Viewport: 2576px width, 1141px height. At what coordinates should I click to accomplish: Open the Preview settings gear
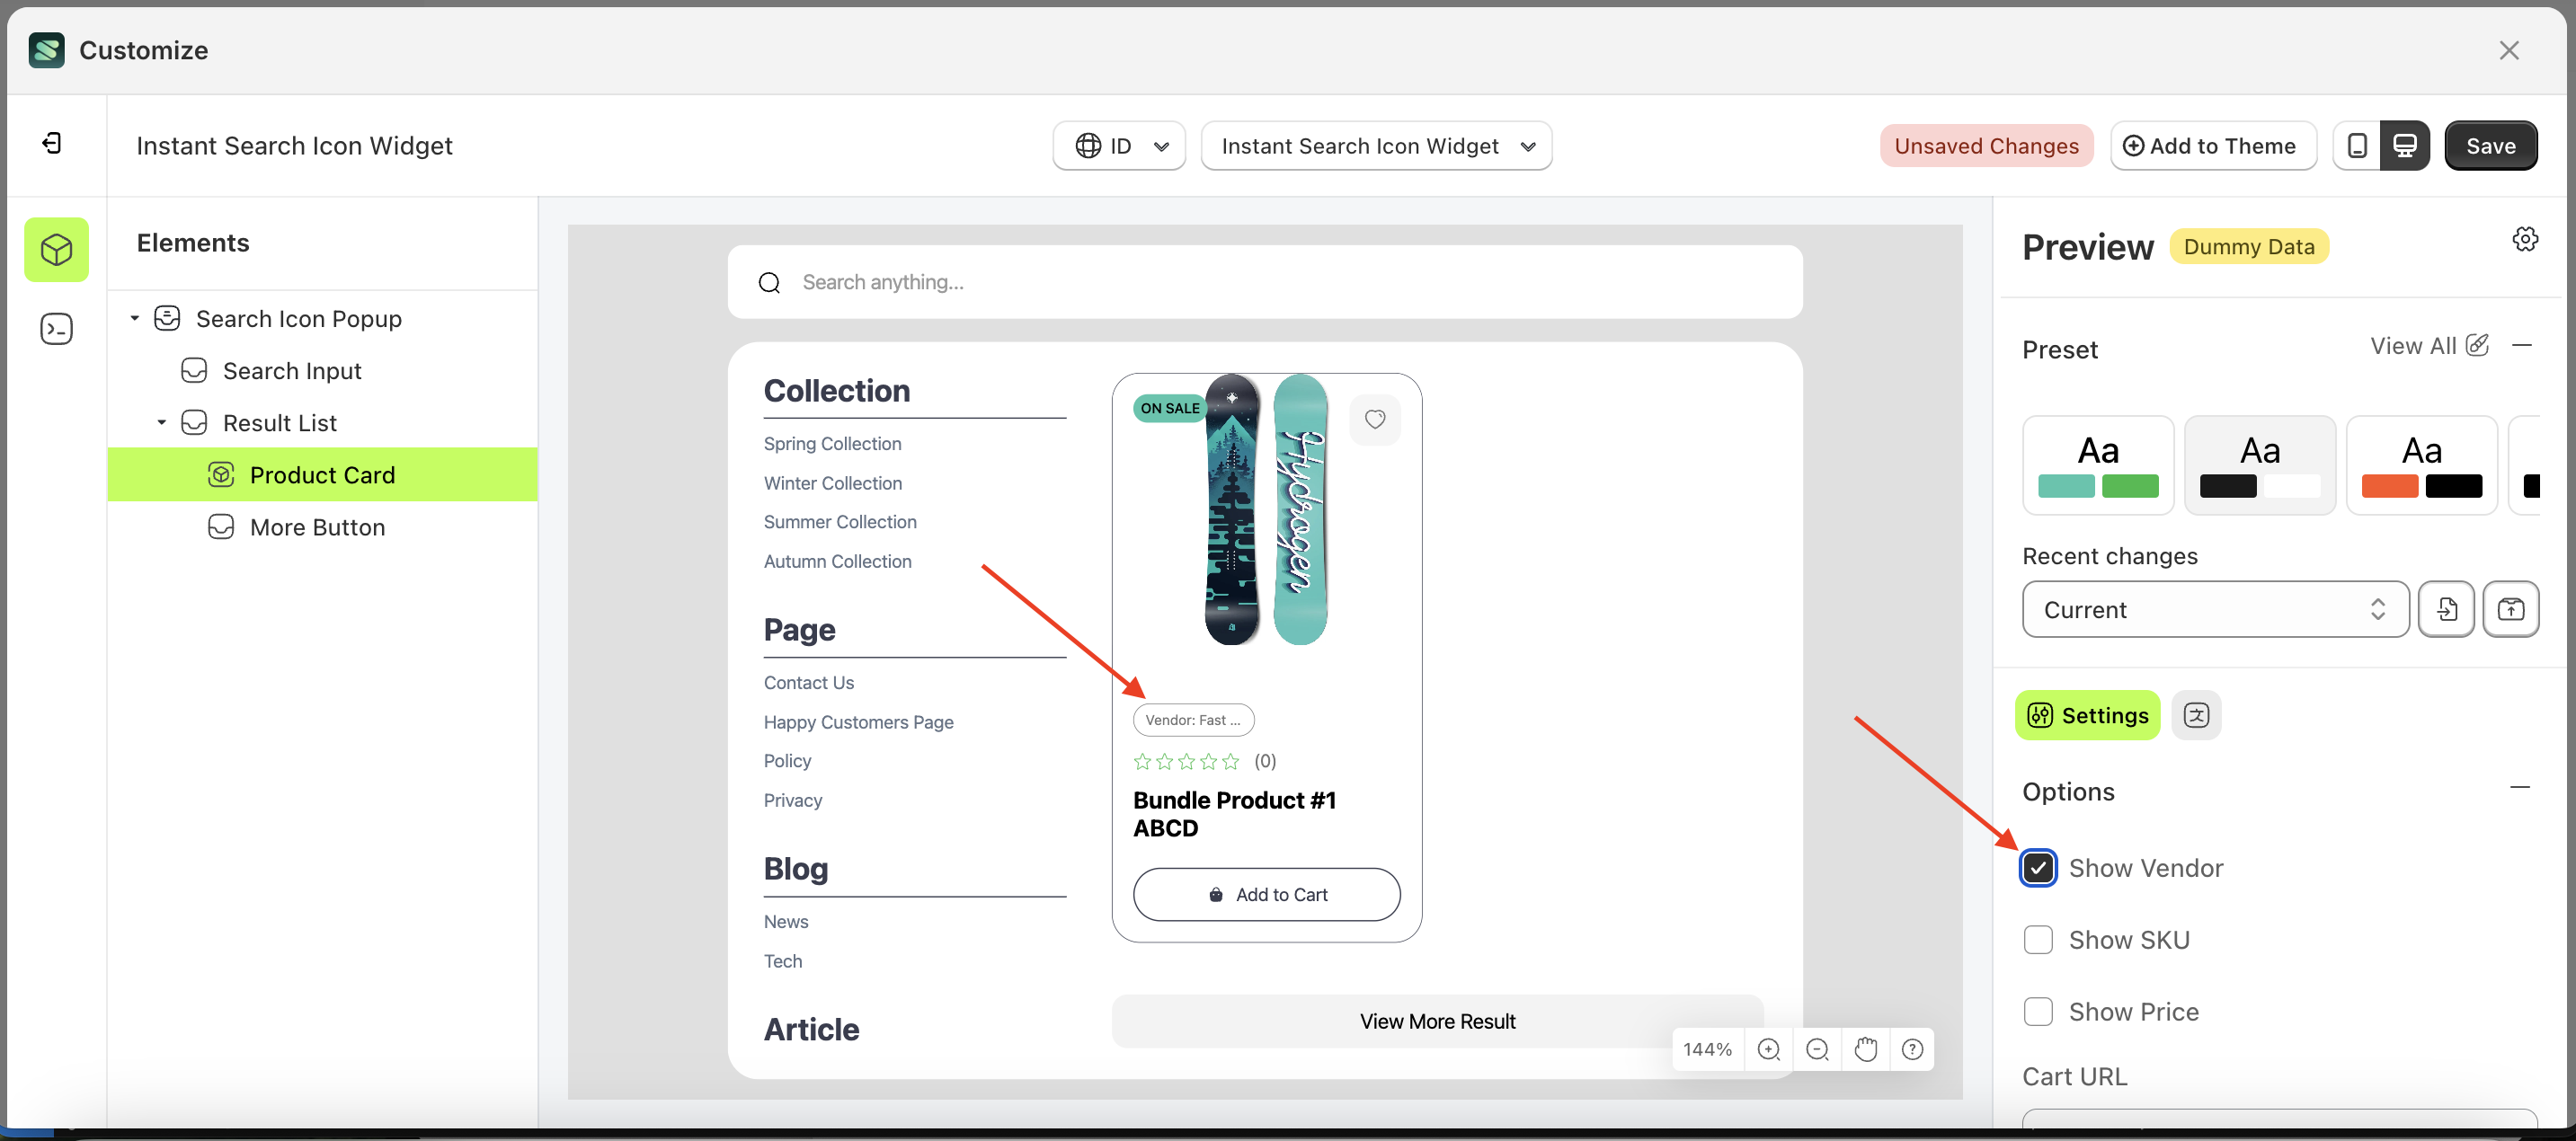click(x=2526, y=239)
